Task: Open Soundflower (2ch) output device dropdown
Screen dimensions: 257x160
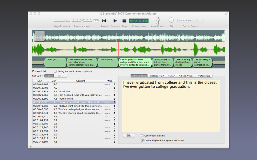Action: click(190, 20)
